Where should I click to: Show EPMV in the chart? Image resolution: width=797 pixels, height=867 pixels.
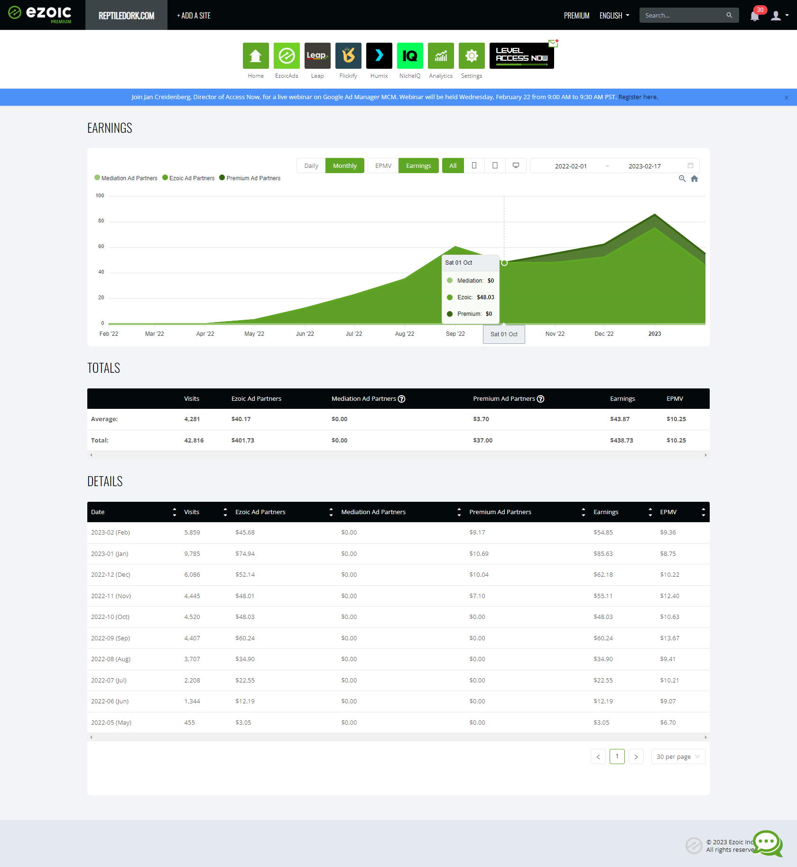383,166
